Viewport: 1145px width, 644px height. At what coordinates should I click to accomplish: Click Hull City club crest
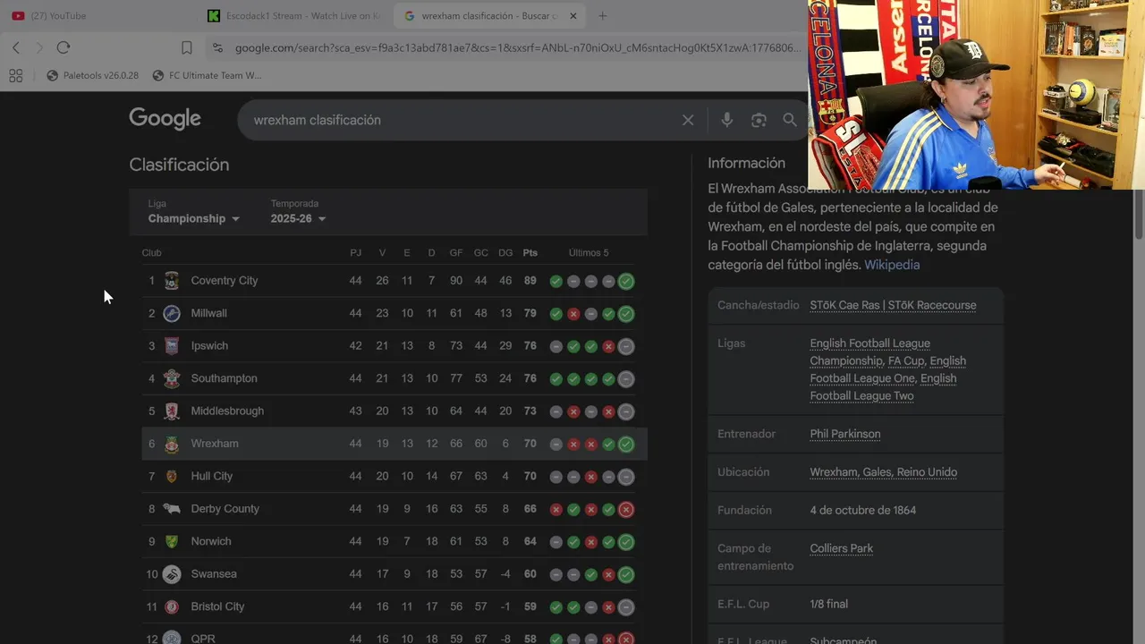pos(172,477)
